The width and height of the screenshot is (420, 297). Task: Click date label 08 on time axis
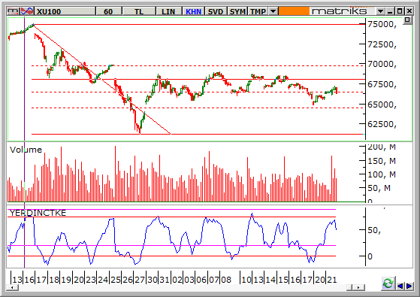tap(226, 280)
